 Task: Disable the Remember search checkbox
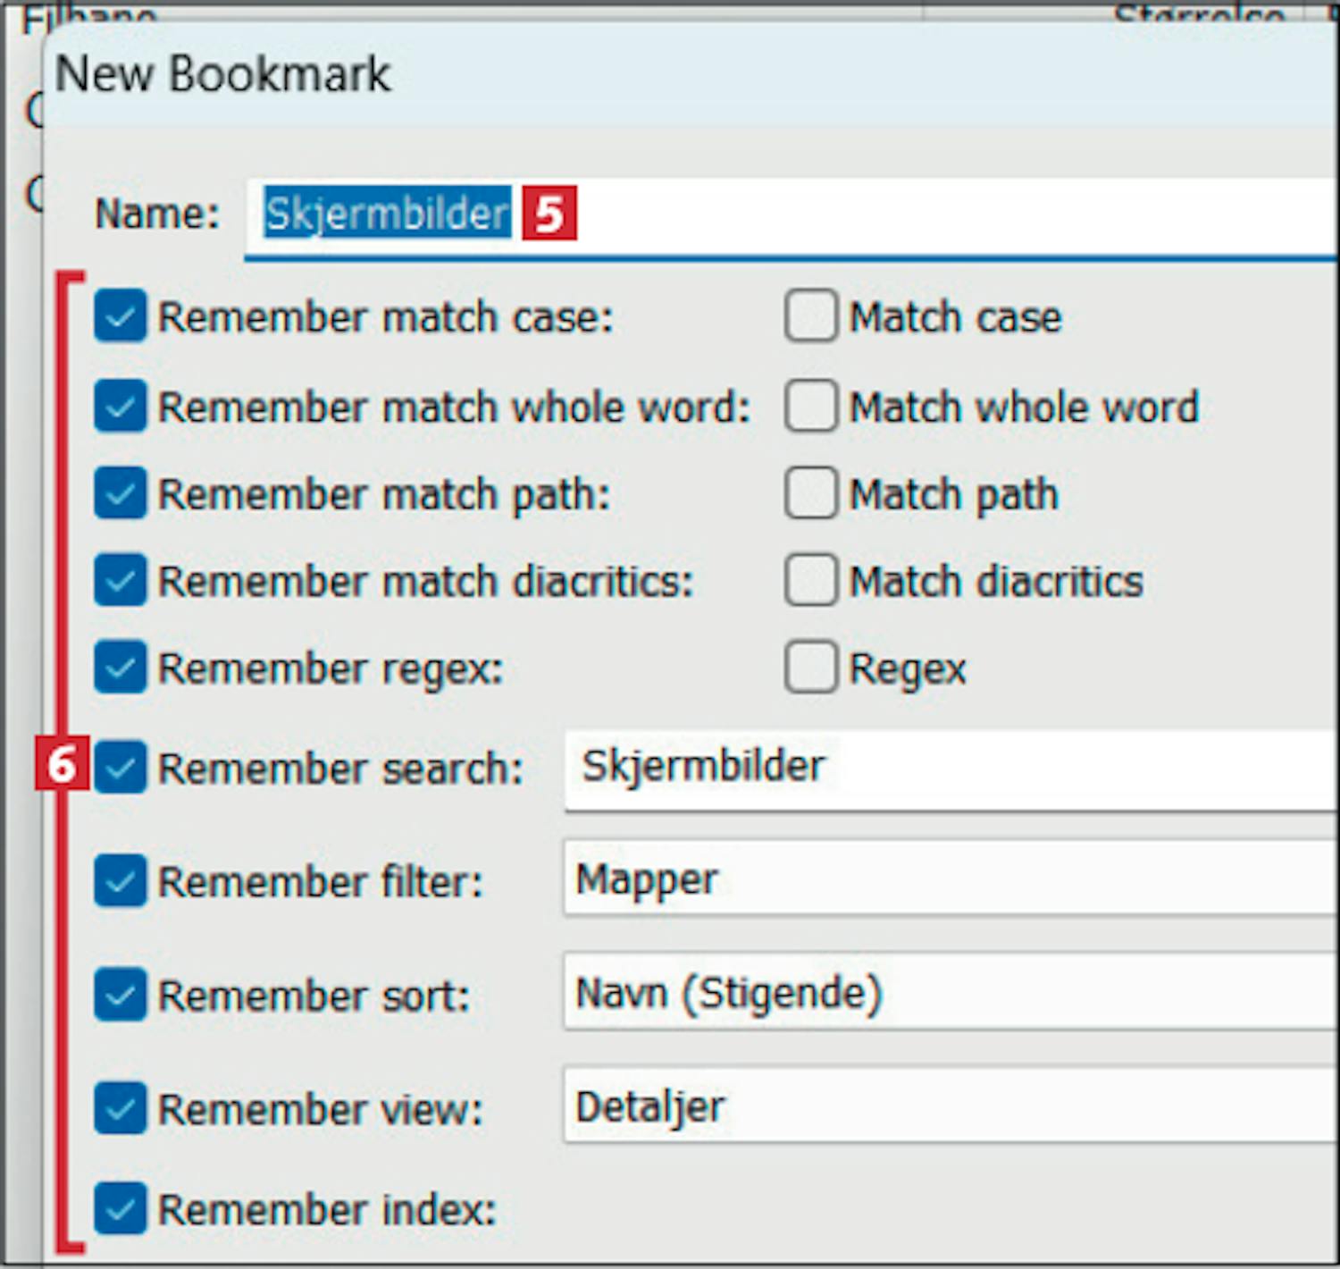tap(120, 768)
